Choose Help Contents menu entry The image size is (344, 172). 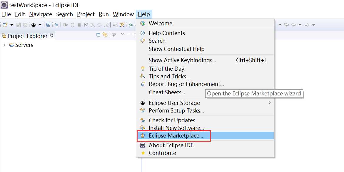point(205,33)
